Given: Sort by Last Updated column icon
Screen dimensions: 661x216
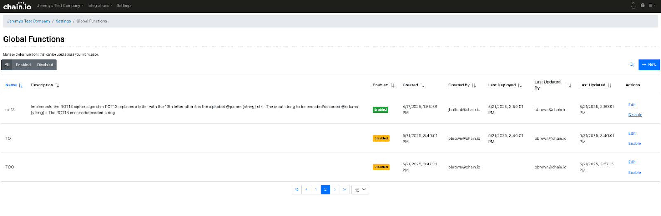Looking at the screenshot, I should [x=610, y=85].
